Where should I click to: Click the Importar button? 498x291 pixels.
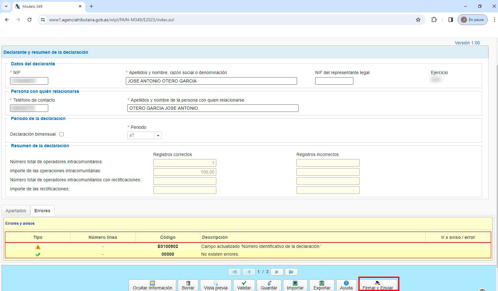(295, 285)
